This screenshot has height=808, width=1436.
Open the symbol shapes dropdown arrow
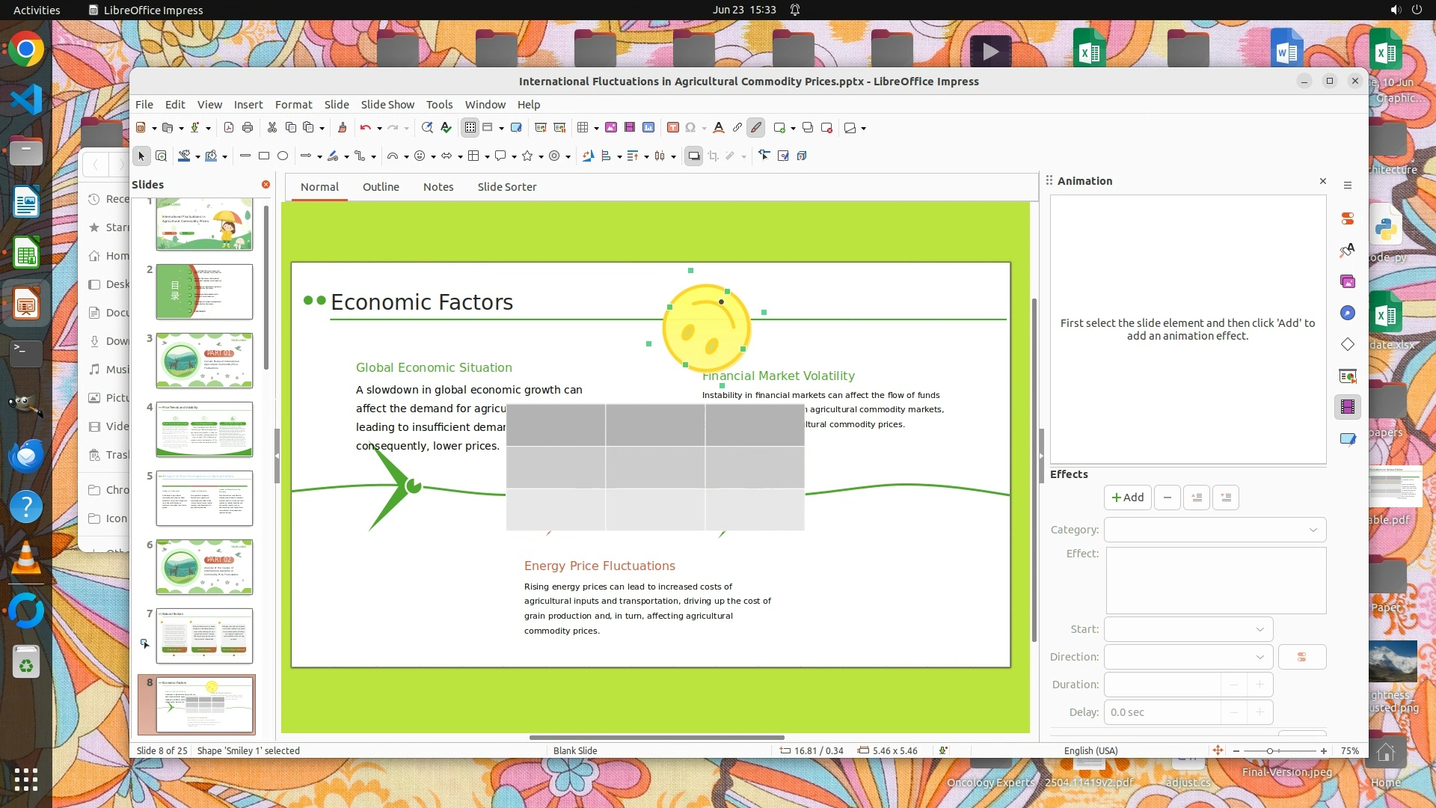(x=434, y=157)
